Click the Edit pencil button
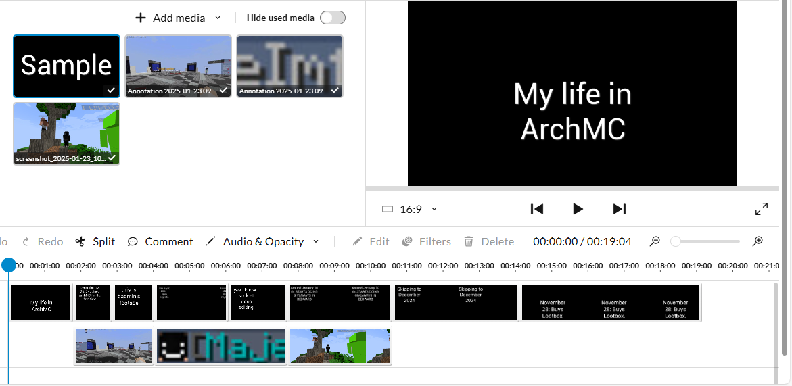The image size is (792, 386). click(371, 242)
